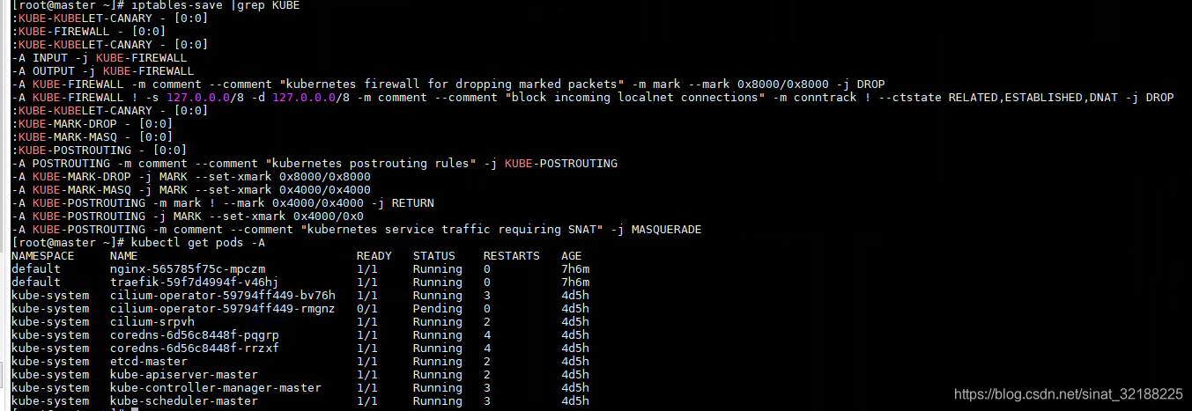1192x411 pixels.
Task: Click the NAMESPACE column header
Action: click(43, 255)
